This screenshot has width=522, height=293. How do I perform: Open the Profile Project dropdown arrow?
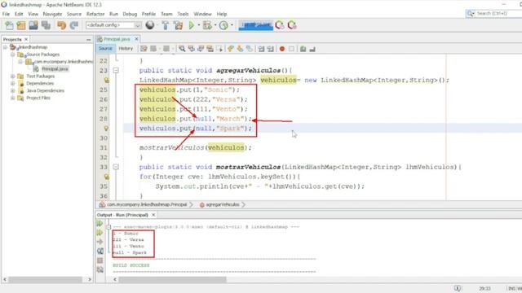pyautogui.click(x=232, y=25)
